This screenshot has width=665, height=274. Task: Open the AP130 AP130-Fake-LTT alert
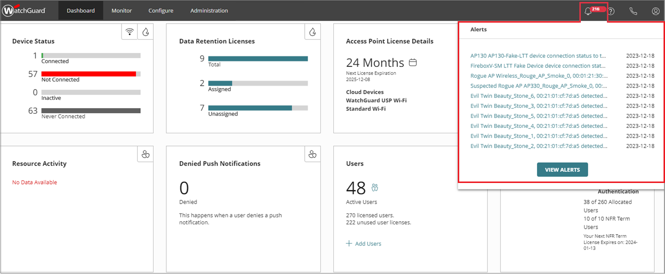coord(538,56)
